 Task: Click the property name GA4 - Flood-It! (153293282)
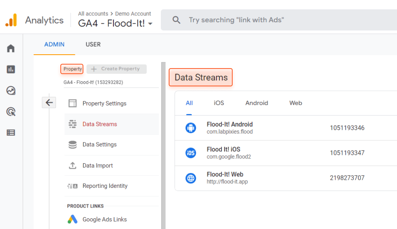tap(93, 82)
